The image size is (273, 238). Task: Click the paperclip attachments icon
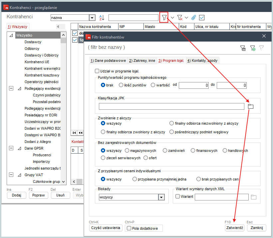[x=193, y=17]
